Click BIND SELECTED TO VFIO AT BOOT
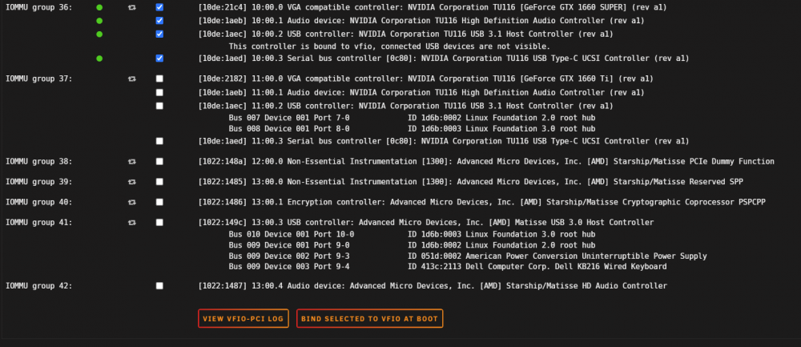The width and height of the screenshot is (801, 347). click(369, 318)
